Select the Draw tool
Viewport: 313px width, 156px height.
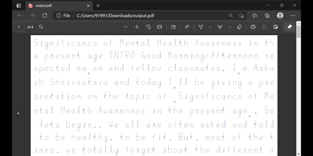[x=201, y=27]
